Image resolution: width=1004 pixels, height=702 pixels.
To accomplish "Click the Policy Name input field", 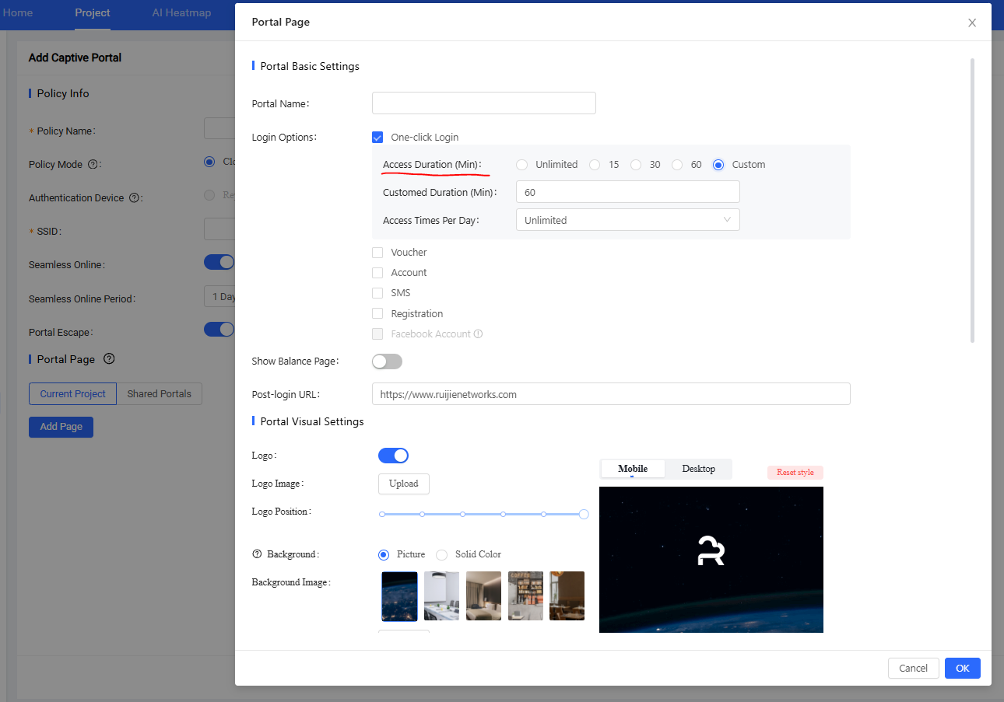I will 219,129.
